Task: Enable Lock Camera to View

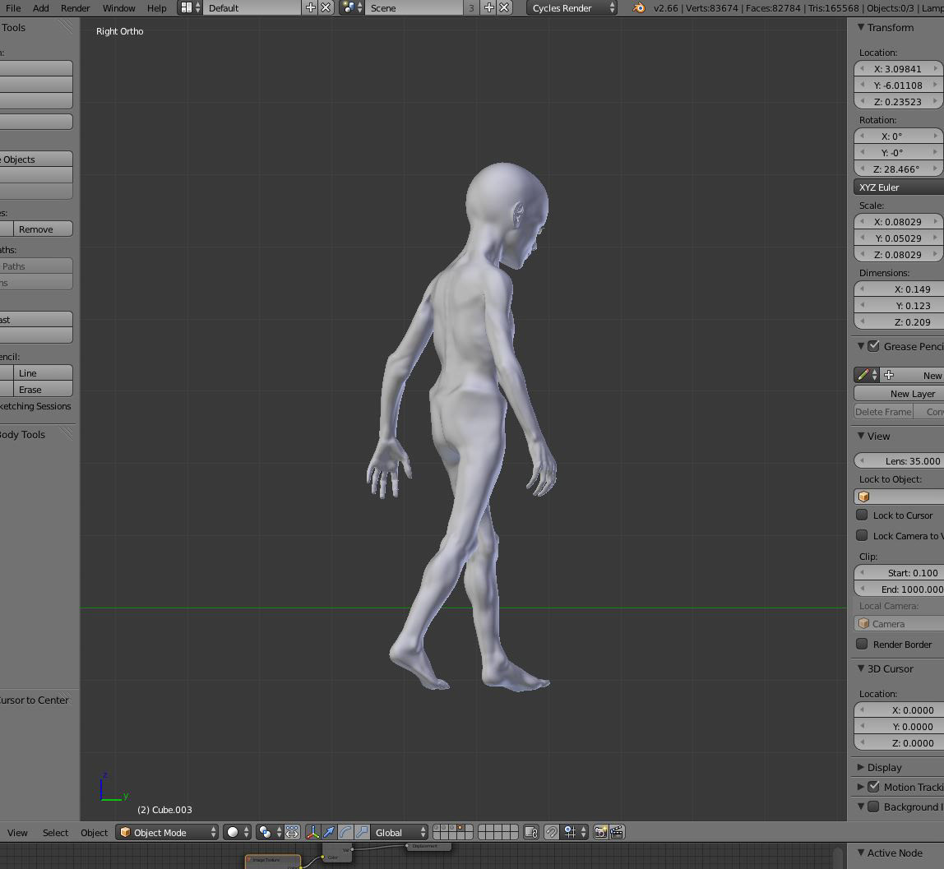Action: (862, 535)
